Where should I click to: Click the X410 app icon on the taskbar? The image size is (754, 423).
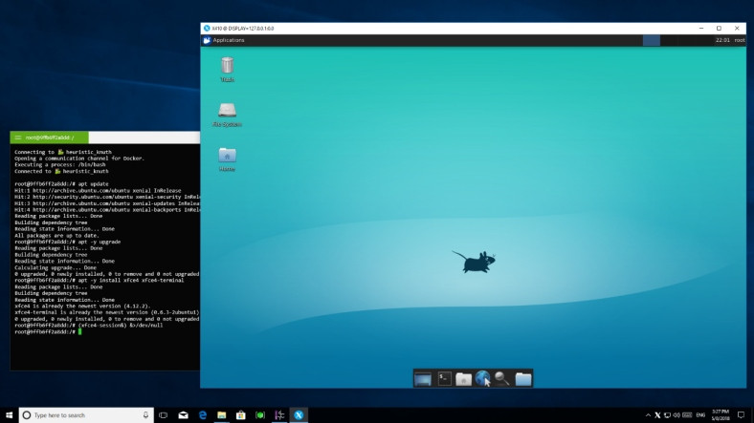click(299, 414)
